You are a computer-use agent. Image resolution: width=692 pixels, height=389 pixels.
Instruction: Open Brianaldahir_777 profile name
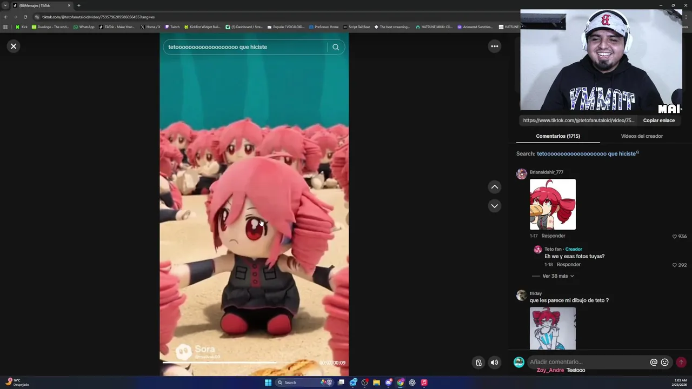tap(547, 172)
